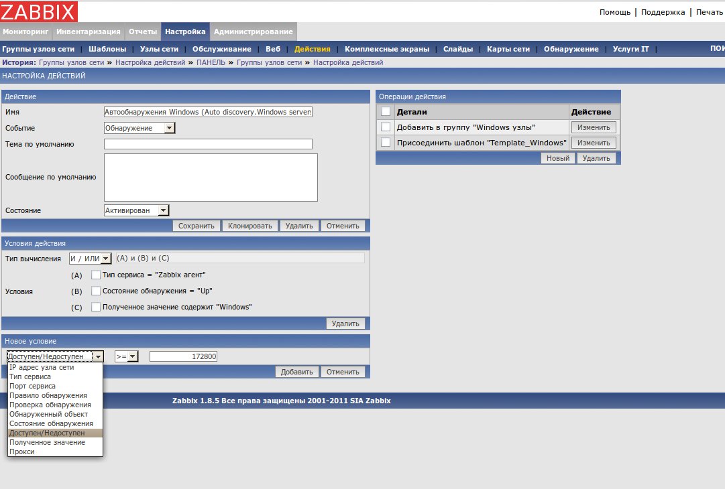Open the Тип вычисления dropdown

[90, 259]
